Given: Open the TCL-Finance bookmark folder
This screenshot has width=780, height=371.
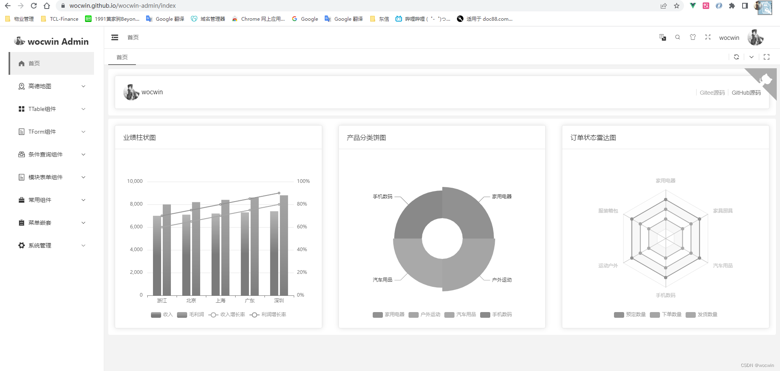Looking at the screenshot, I should pos(59,19).
